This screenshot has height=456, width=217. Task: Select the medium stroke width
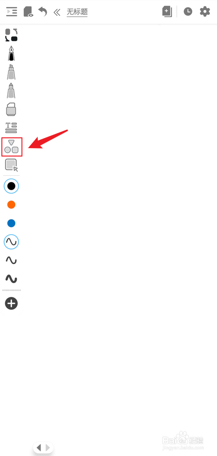click(x=11, y=260)
